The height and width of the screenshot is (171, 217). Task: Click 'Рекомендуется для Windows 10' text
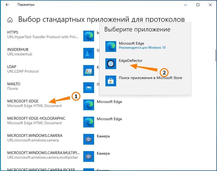142,48
